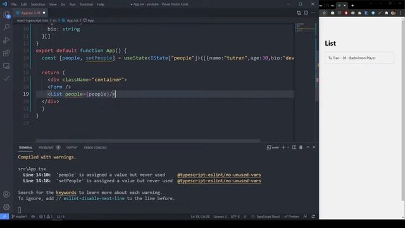Open the Run menu
This screenshot has width=405, height=228.
73,4
